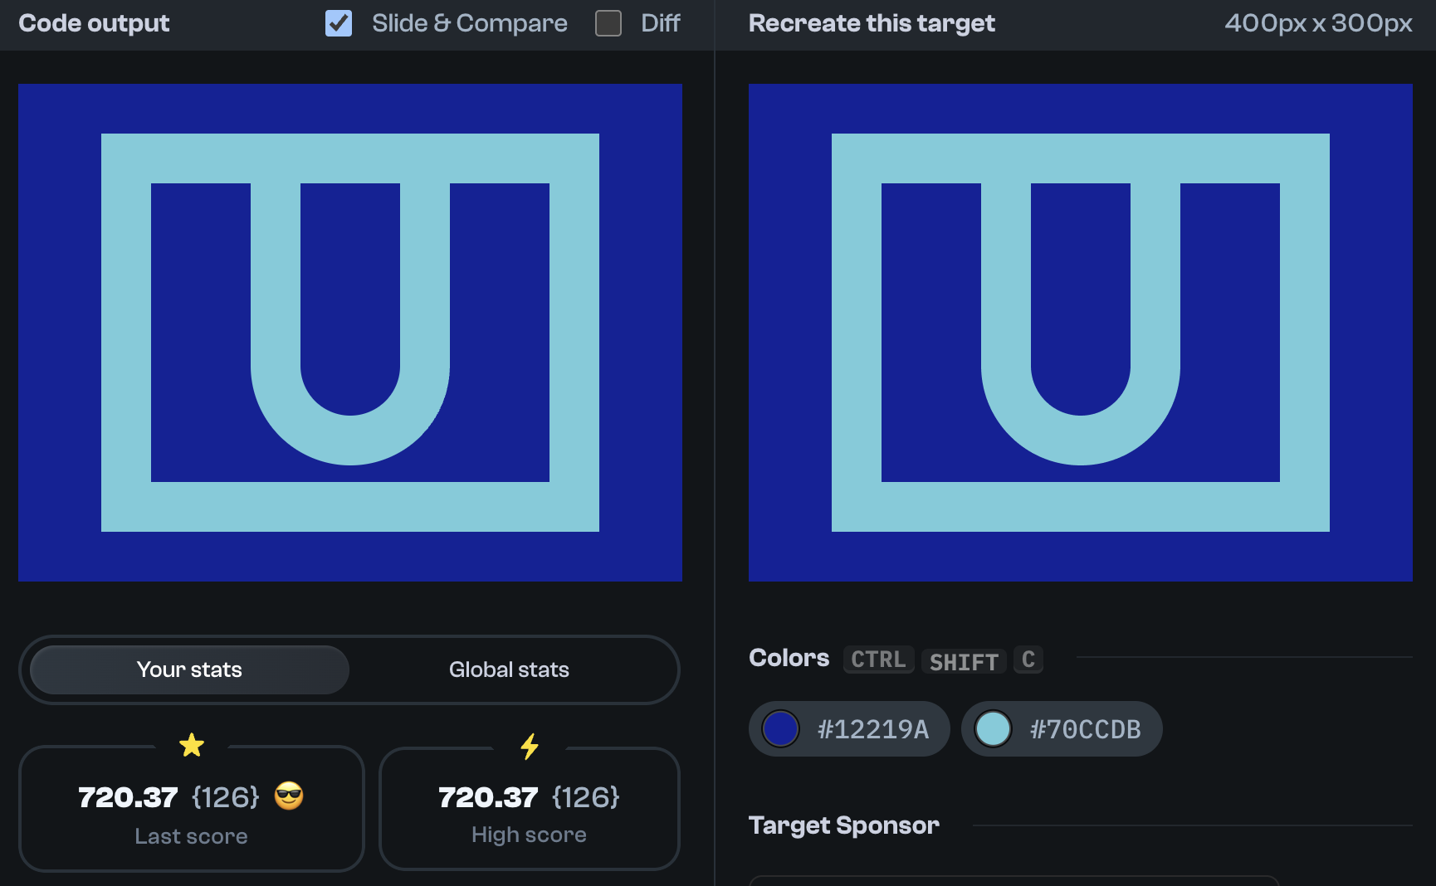Select the Your stats tab
The height and width of the screenshot is (886, 1436).
[189, 669]
